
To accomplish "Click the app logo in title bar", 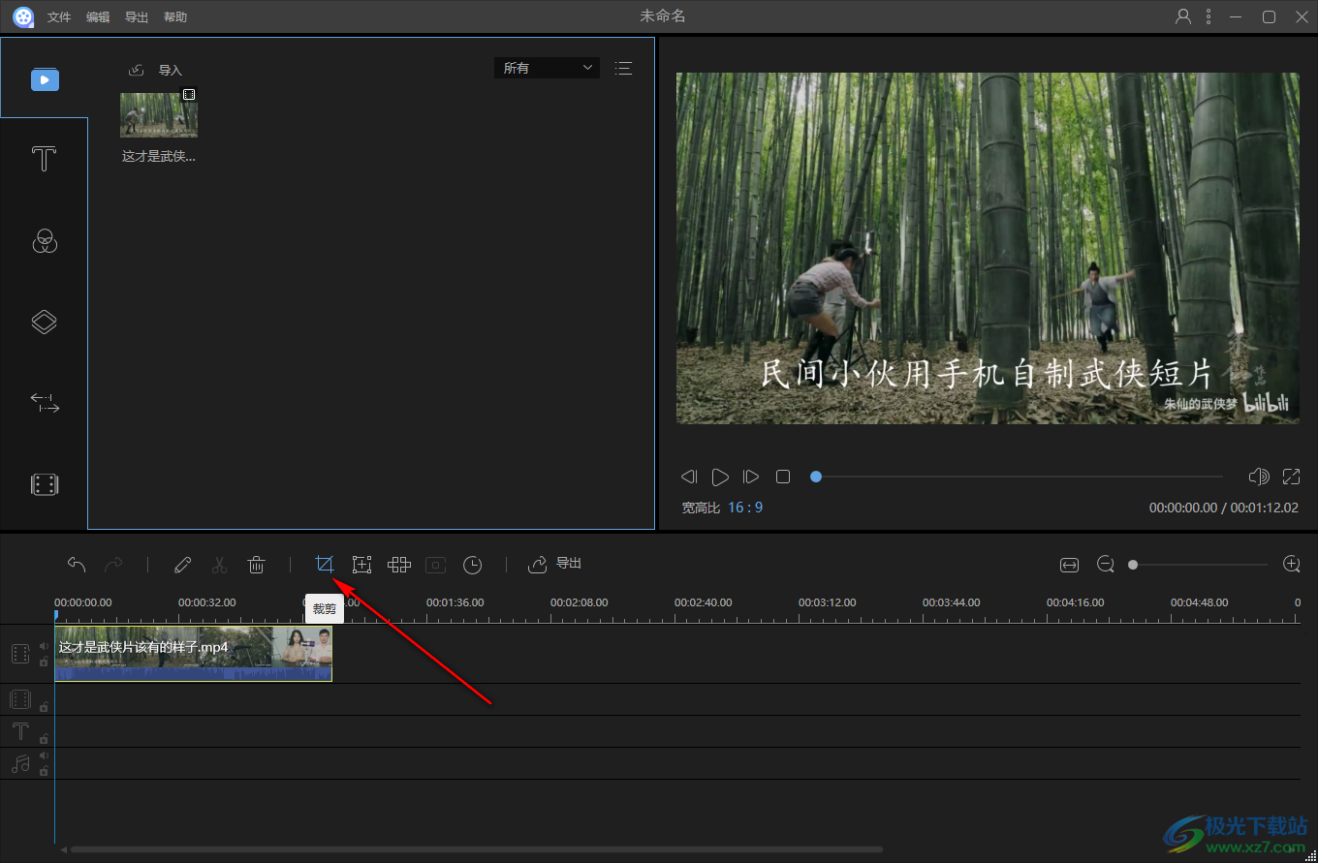I will pyautogui.click(x=23, y=16).
